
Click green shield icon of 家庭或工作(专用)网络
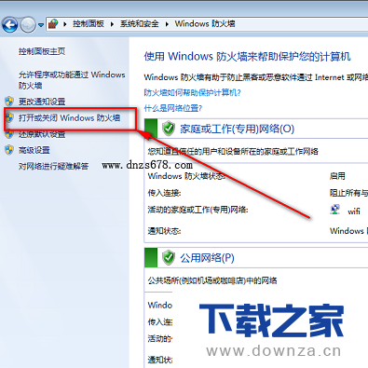tap(169, 129)
